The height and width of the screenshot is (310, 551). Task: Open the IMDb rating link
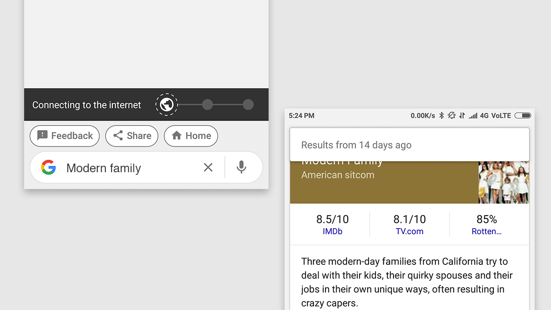(x=332, y=231)
